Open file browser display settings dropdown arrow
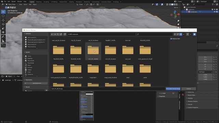The image size is (219, 123). [x=184, y=34]
